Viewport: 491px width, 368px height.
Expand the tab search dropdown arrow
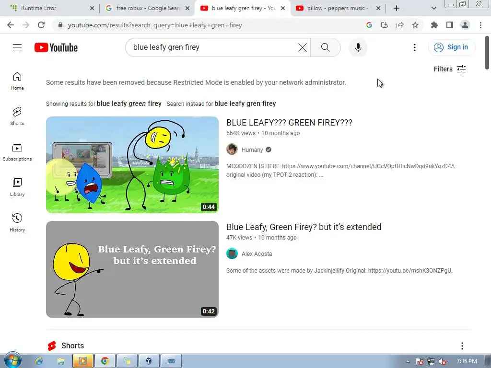pos(433,8)
